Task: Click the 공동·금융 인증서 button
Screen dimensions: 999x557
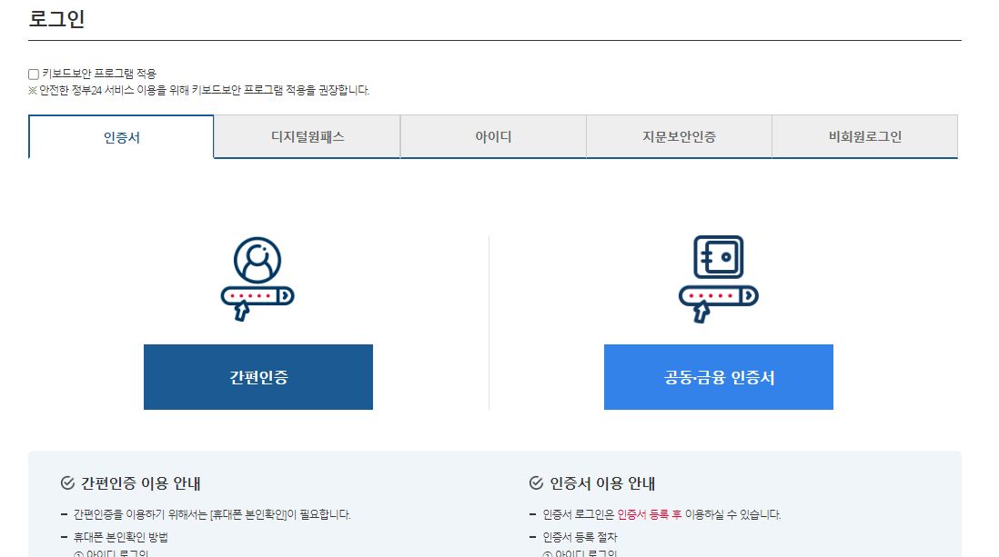Action: (718, 377)
